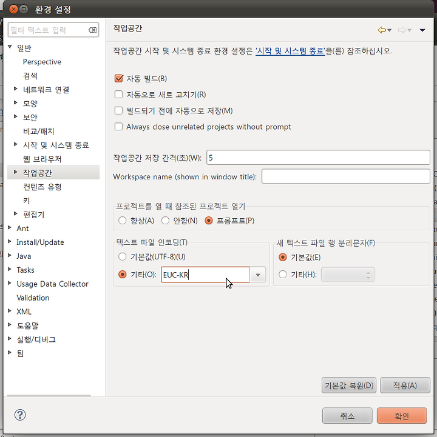
Task: Select the 안함(N) radio option
Action: point(165,221)
